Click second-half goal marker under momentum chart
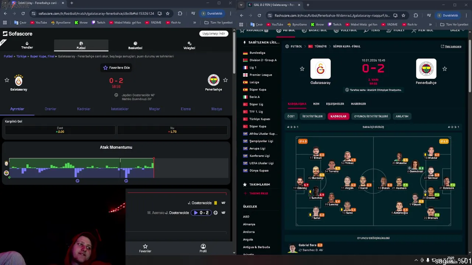Image resolution: width=472 pixels, height=265 pixels. tap(126, 181)
